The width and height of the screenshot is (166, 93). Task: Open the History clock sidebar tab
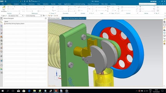2,65
